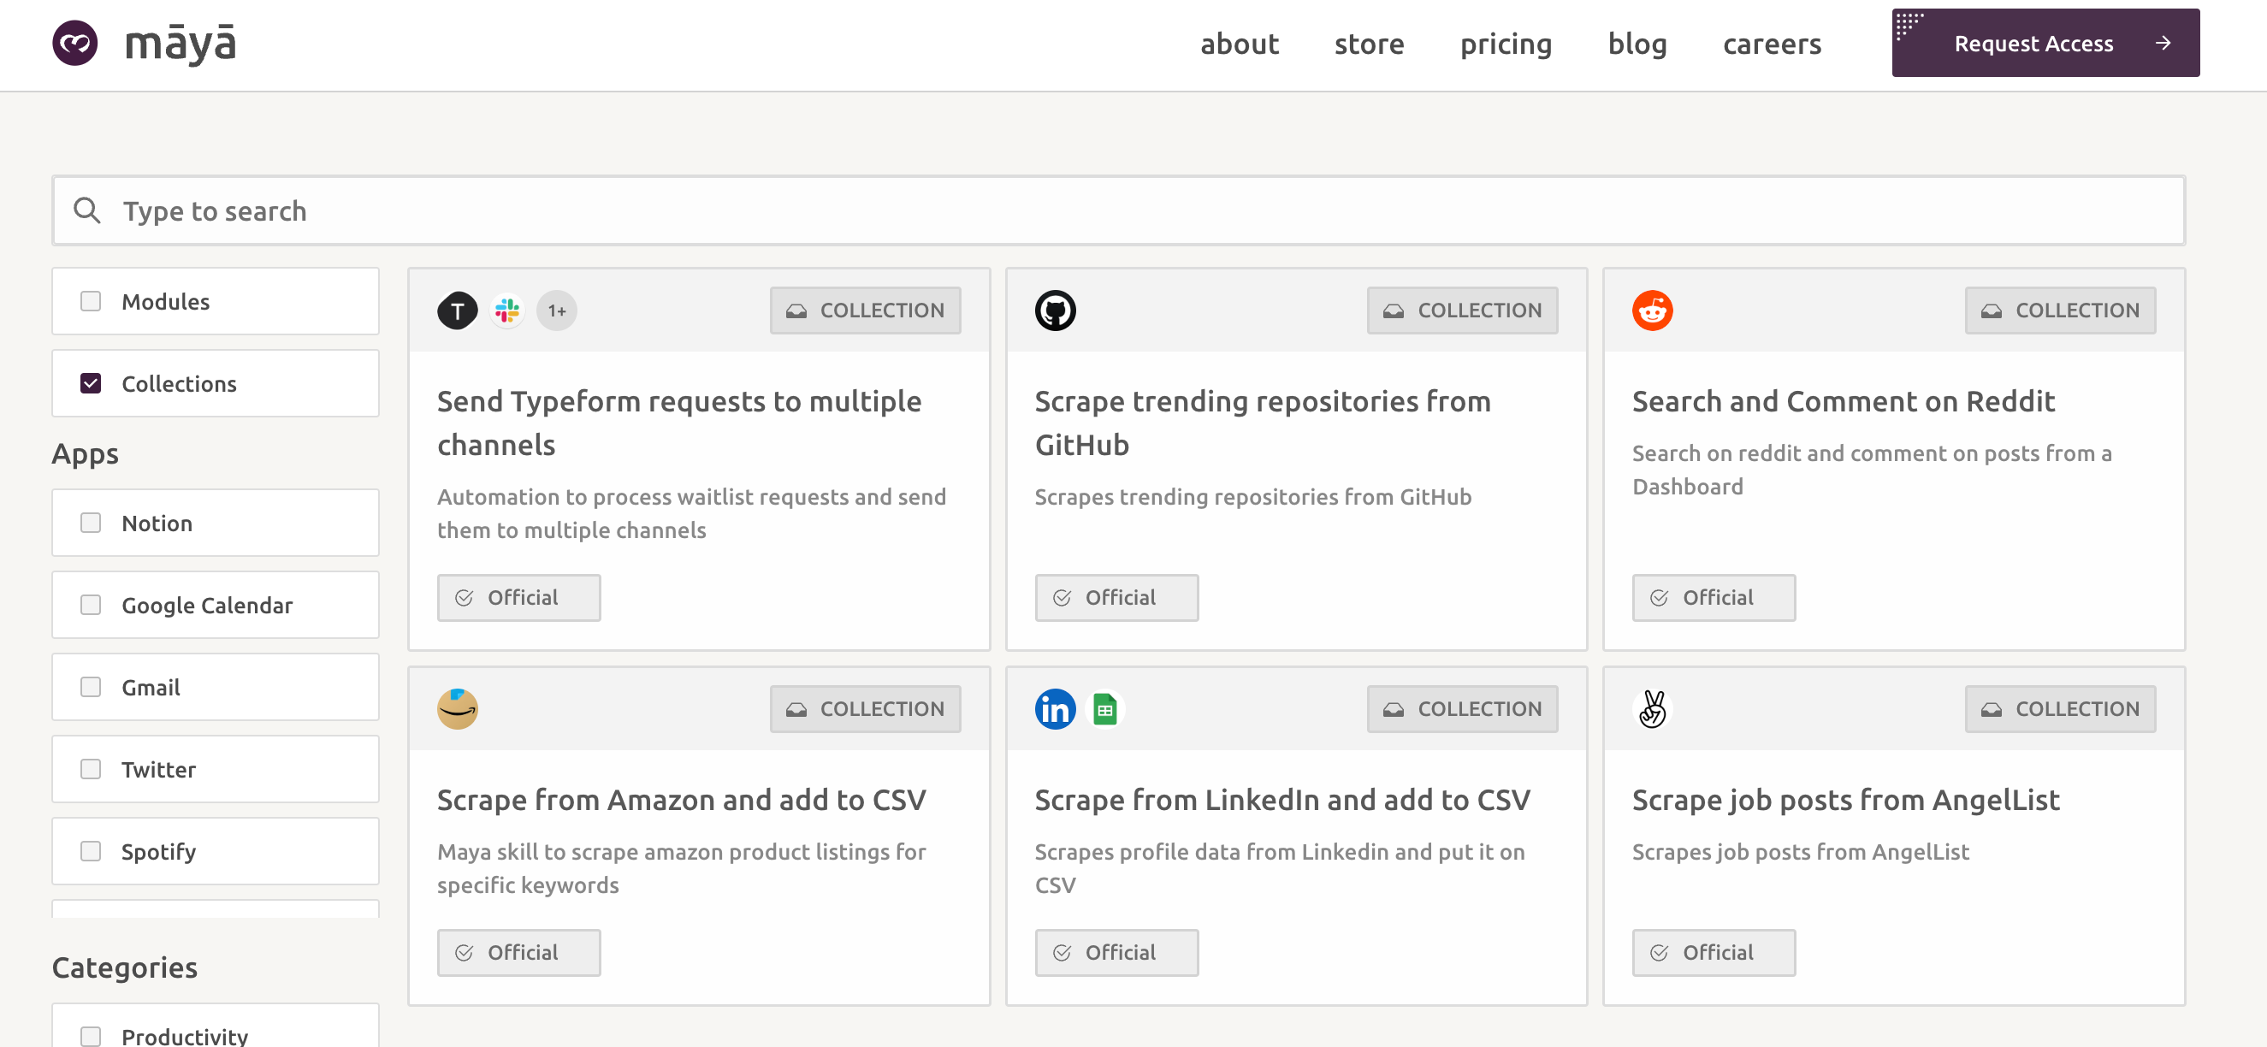Click the GitHub icon on the trending repositories card
This screenshot has width=2267, height=1047.
pyautogui.click(x=1055, y=311)
